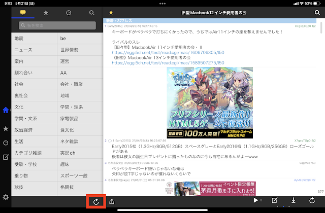Tap the thread title 旧型Macbook12インチ愛用者の会
Viewport: 325px width, 213px height.
tap(214, 13)
